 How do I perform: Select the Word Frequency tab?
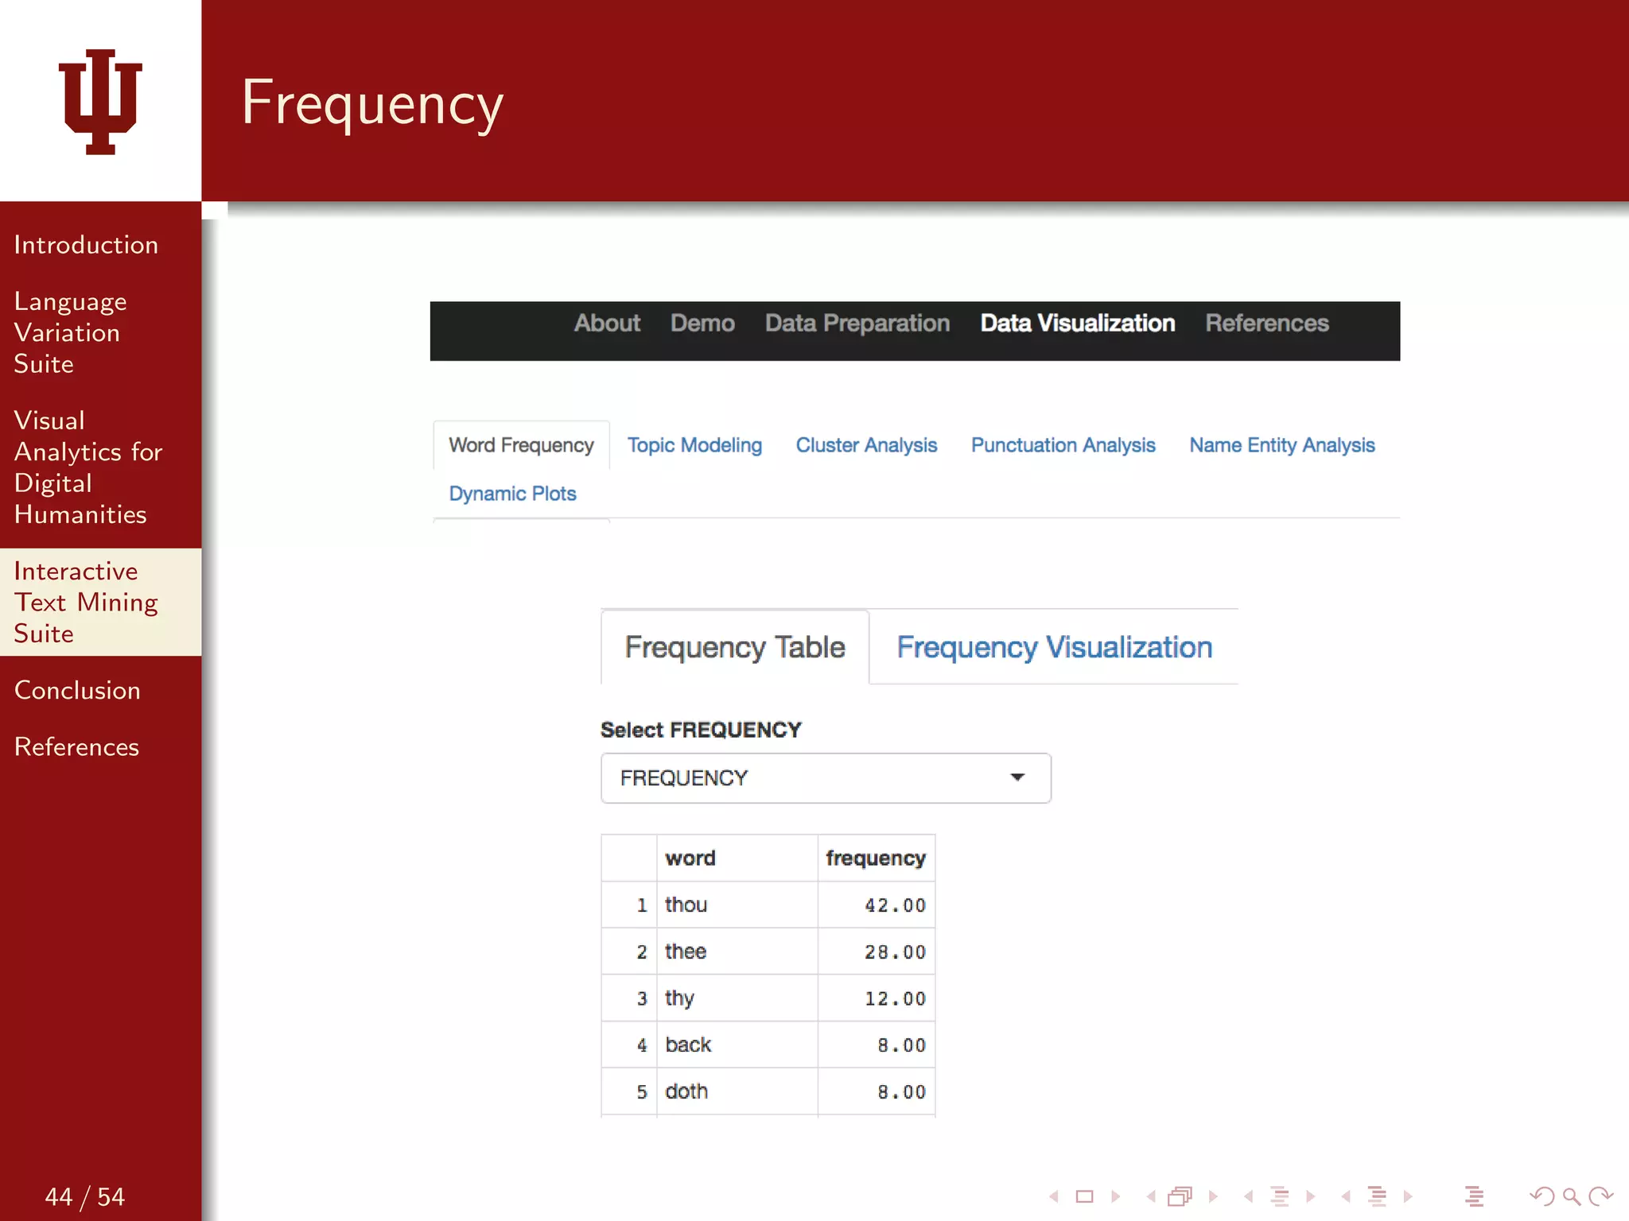[x=521, y=445]
